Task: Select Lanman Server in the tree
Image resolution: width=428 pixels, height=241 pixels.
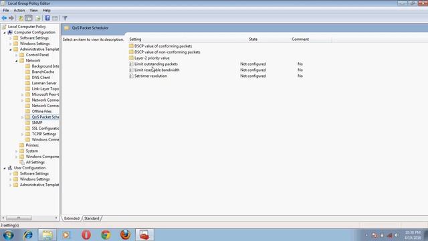Action: [44, 83]
